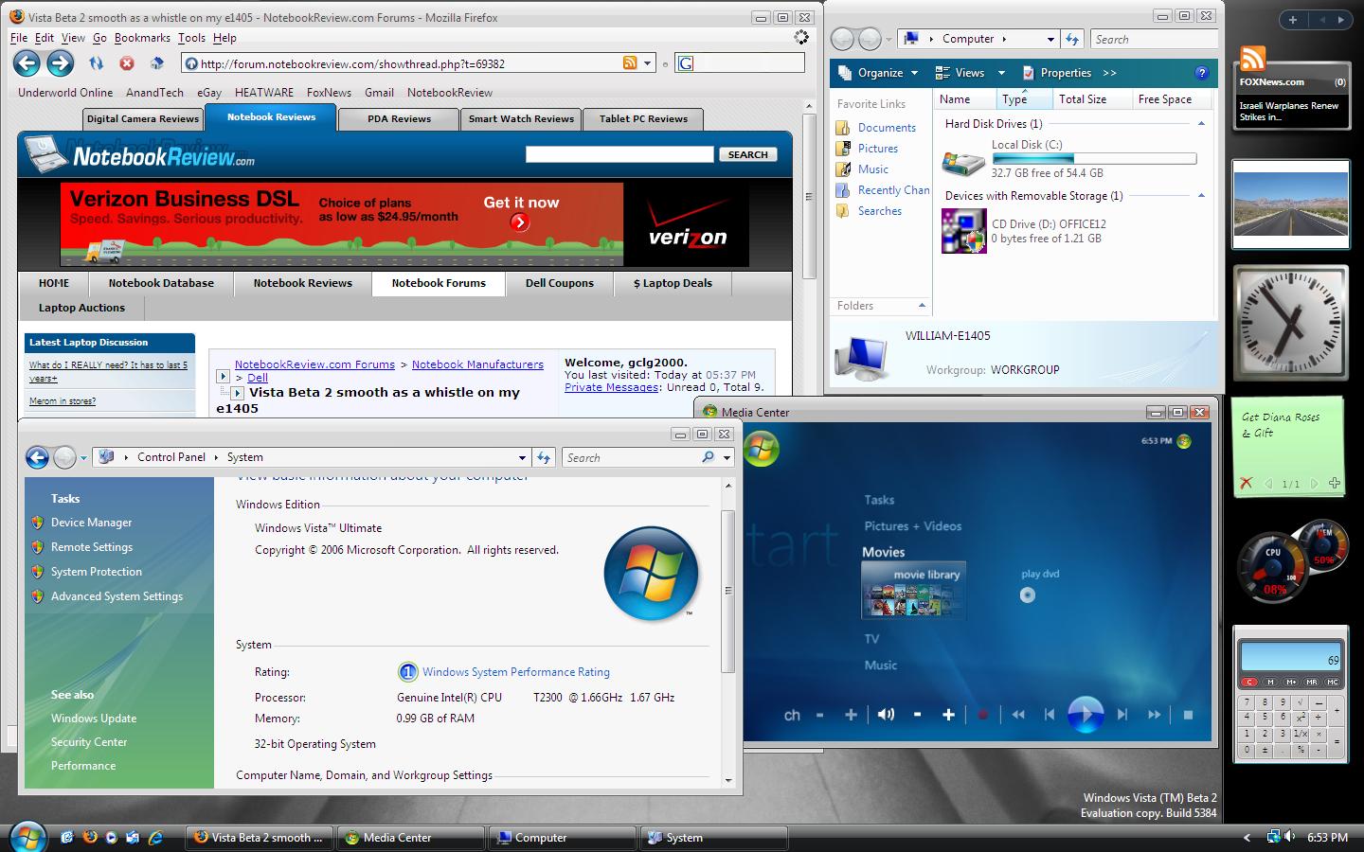Click Type column header
The width and height of the screenshot is (1364, 852).
[x=1024, y=99]
